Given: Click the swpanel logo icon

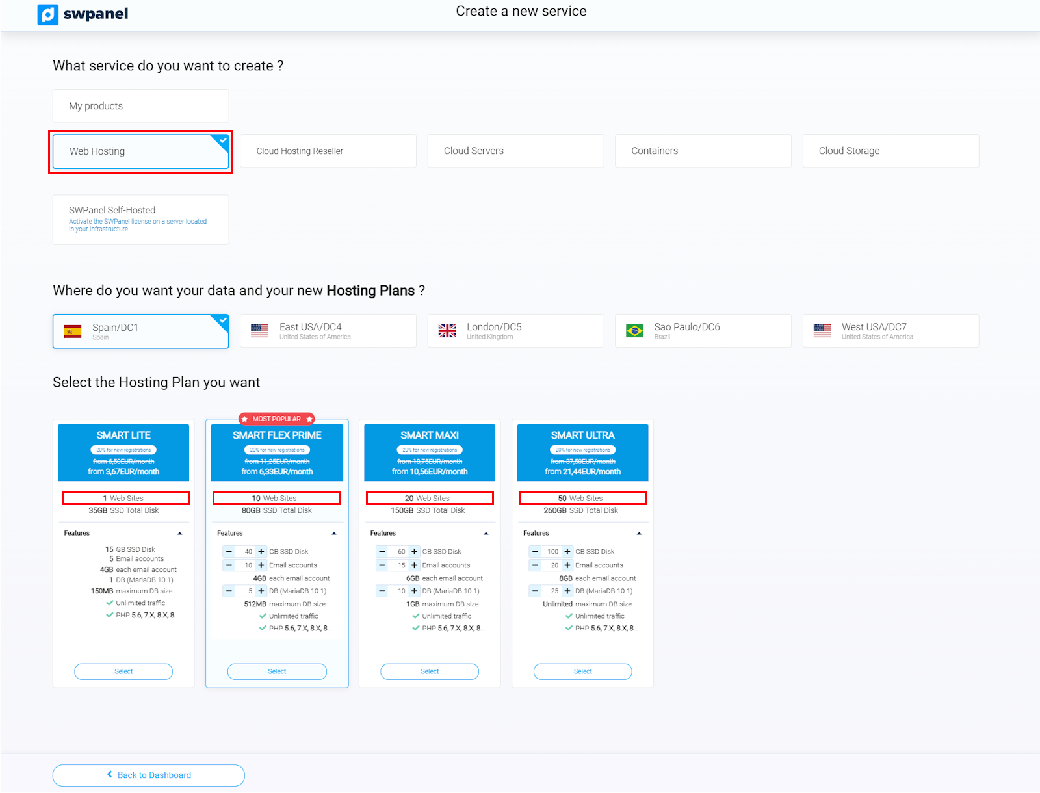Looking at the screenshot, I should point(48,14).
